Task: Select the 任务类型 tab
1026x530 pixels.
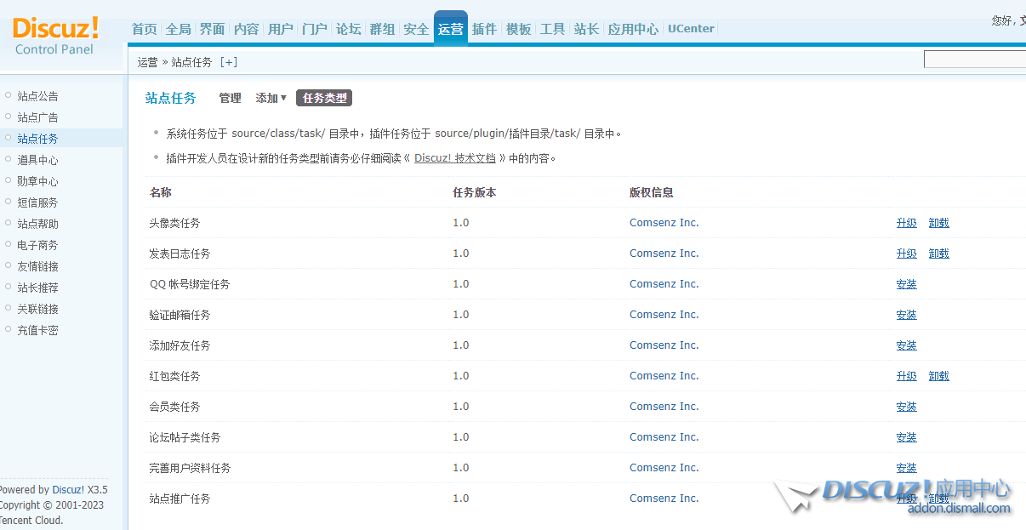Action: click(324, 99)
